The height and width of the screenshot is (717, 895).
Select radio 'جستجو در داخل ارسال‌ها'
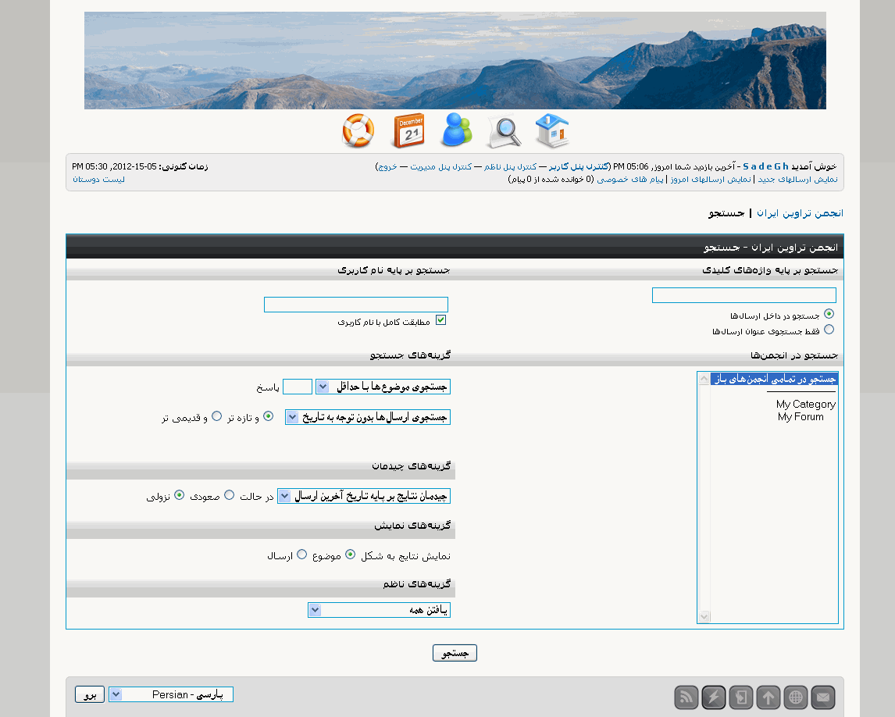(x=829, y=314)
